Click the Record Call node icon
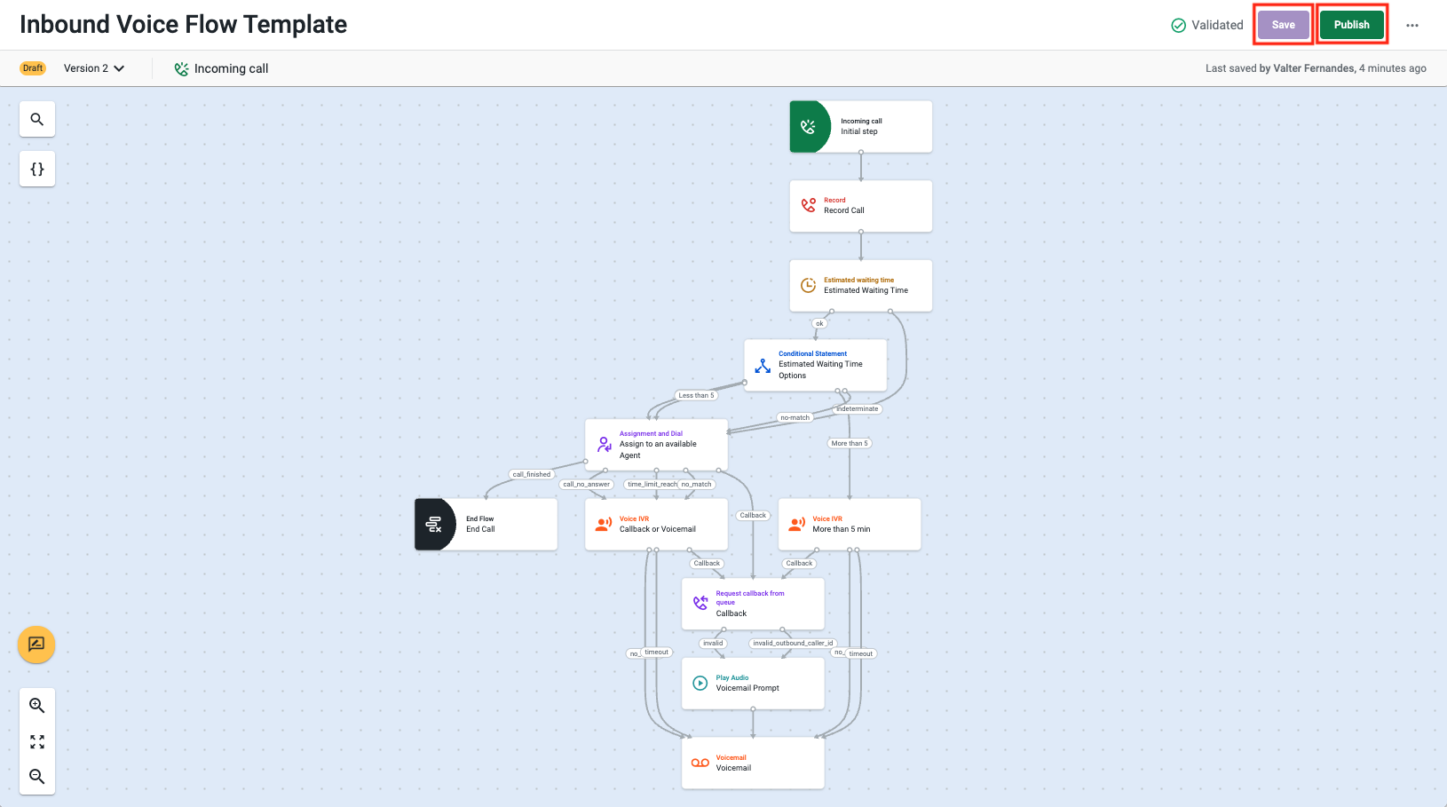Screen dimensions: 1447x807 [x=809, y=205]
